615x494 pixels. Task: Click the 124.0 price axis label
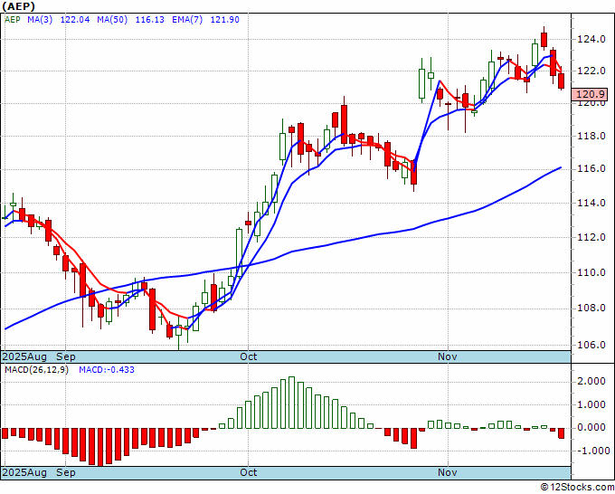pyautogui.click(x=591, y=39)
